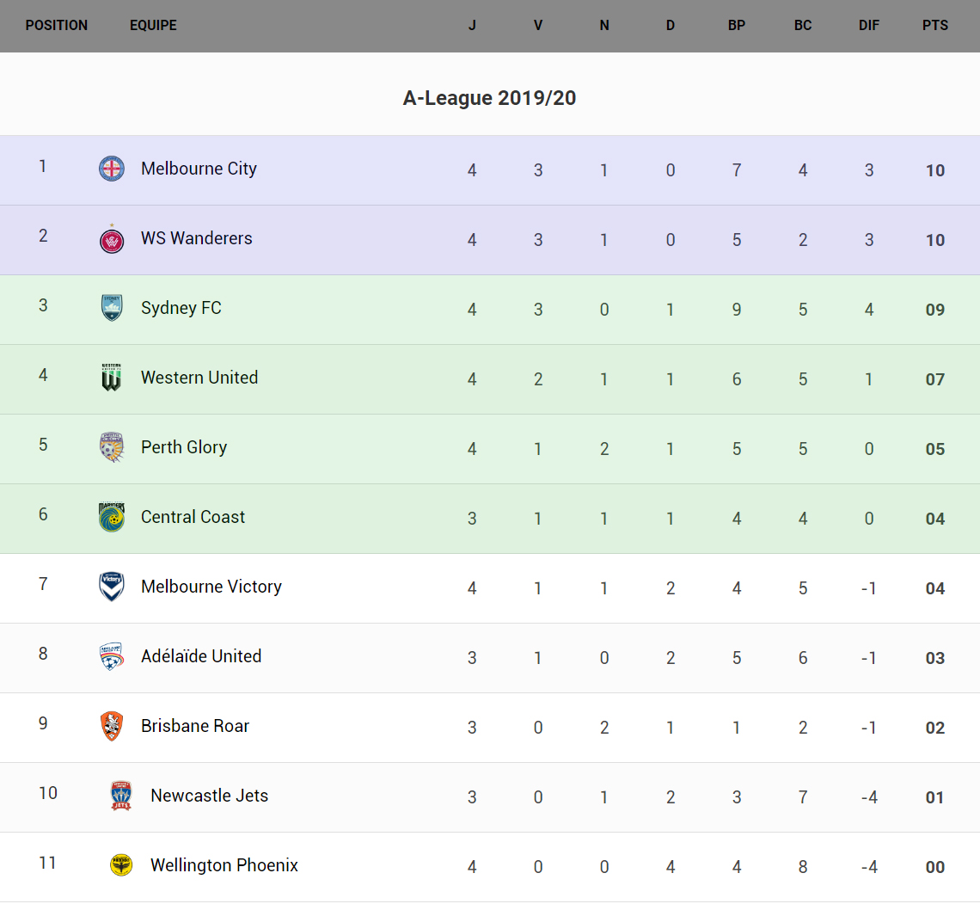Sort by the PTS column header
Screen dimensions: 980x910
coord(935,26)
